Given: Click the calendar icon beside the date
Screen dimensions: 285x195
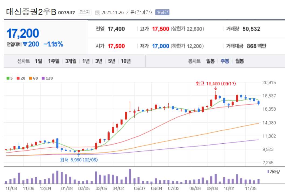Looking at the screenshot, I should pos(98,13).
